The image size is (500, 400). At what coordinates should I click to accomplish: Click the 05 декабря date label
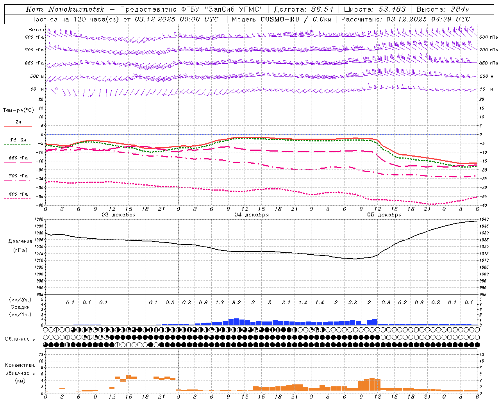point(384,215)
